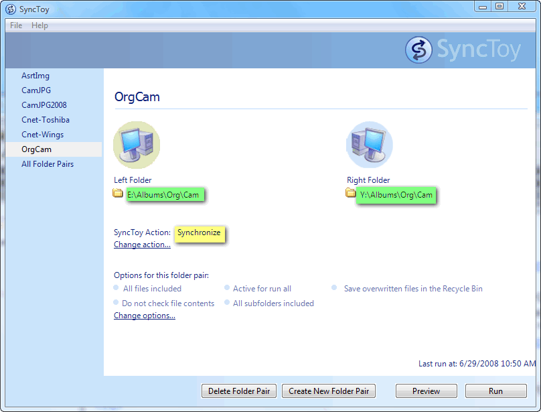Close the SyncToy window

[522, 7]
